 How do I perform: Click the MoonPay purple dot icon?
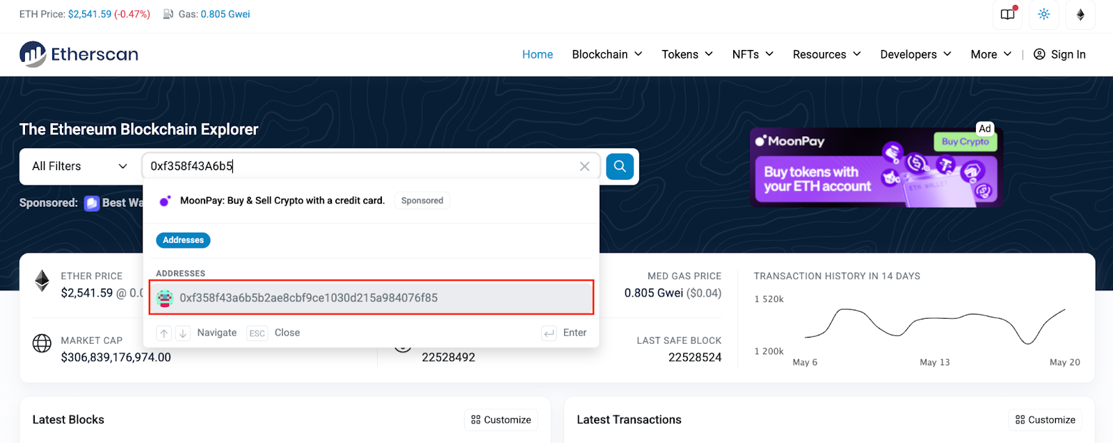coord(166,201)
